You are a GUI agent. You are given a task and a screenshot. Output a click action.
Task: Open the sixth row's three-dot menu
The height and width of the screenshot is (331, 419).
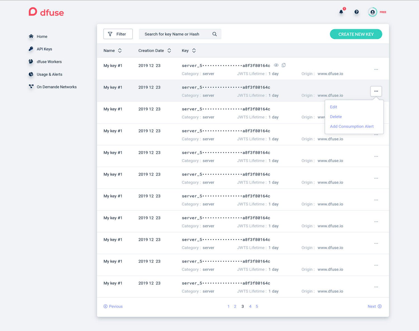tap(376, 178)
